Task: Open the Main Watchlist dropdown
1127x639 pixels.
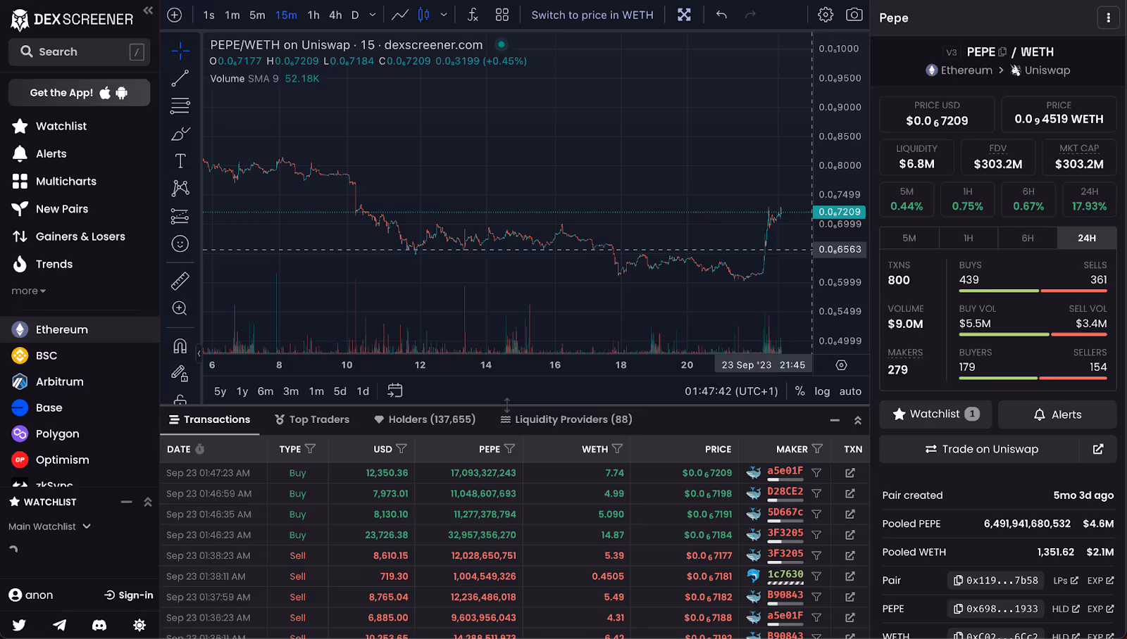Action: (49, 526)
